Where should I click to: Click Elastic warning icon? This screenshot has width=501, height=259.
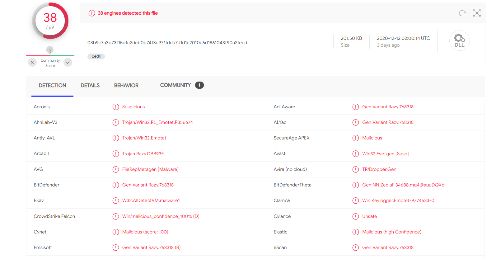coord(356,232)
